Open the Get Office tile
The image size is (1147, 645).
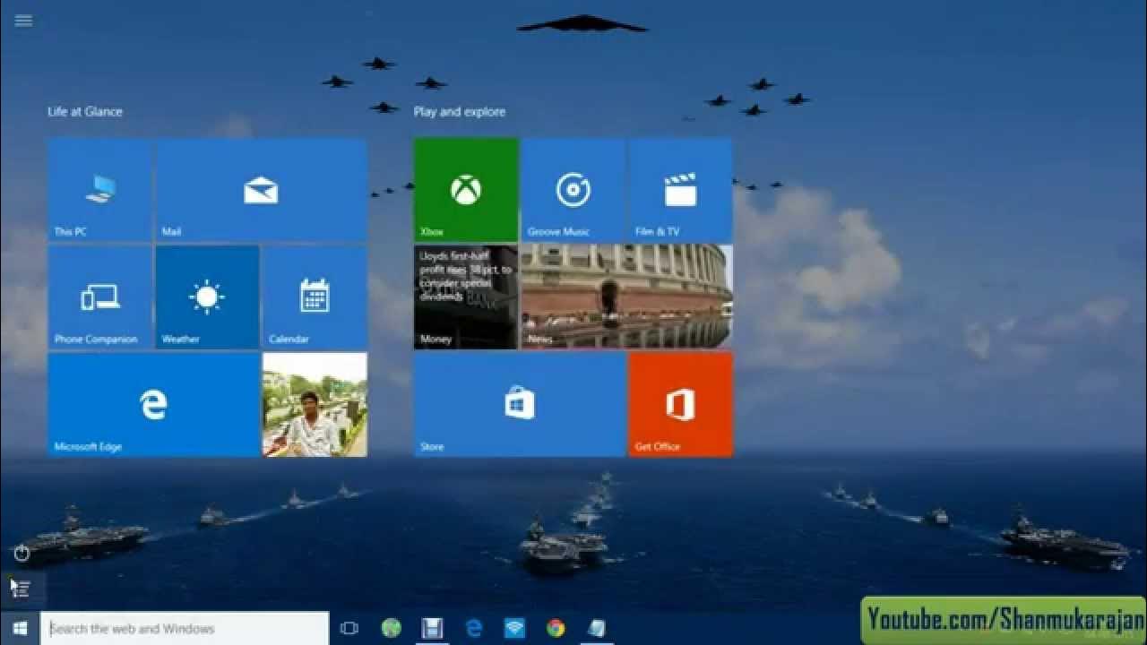pyautogui.click(x=680, y=404)
